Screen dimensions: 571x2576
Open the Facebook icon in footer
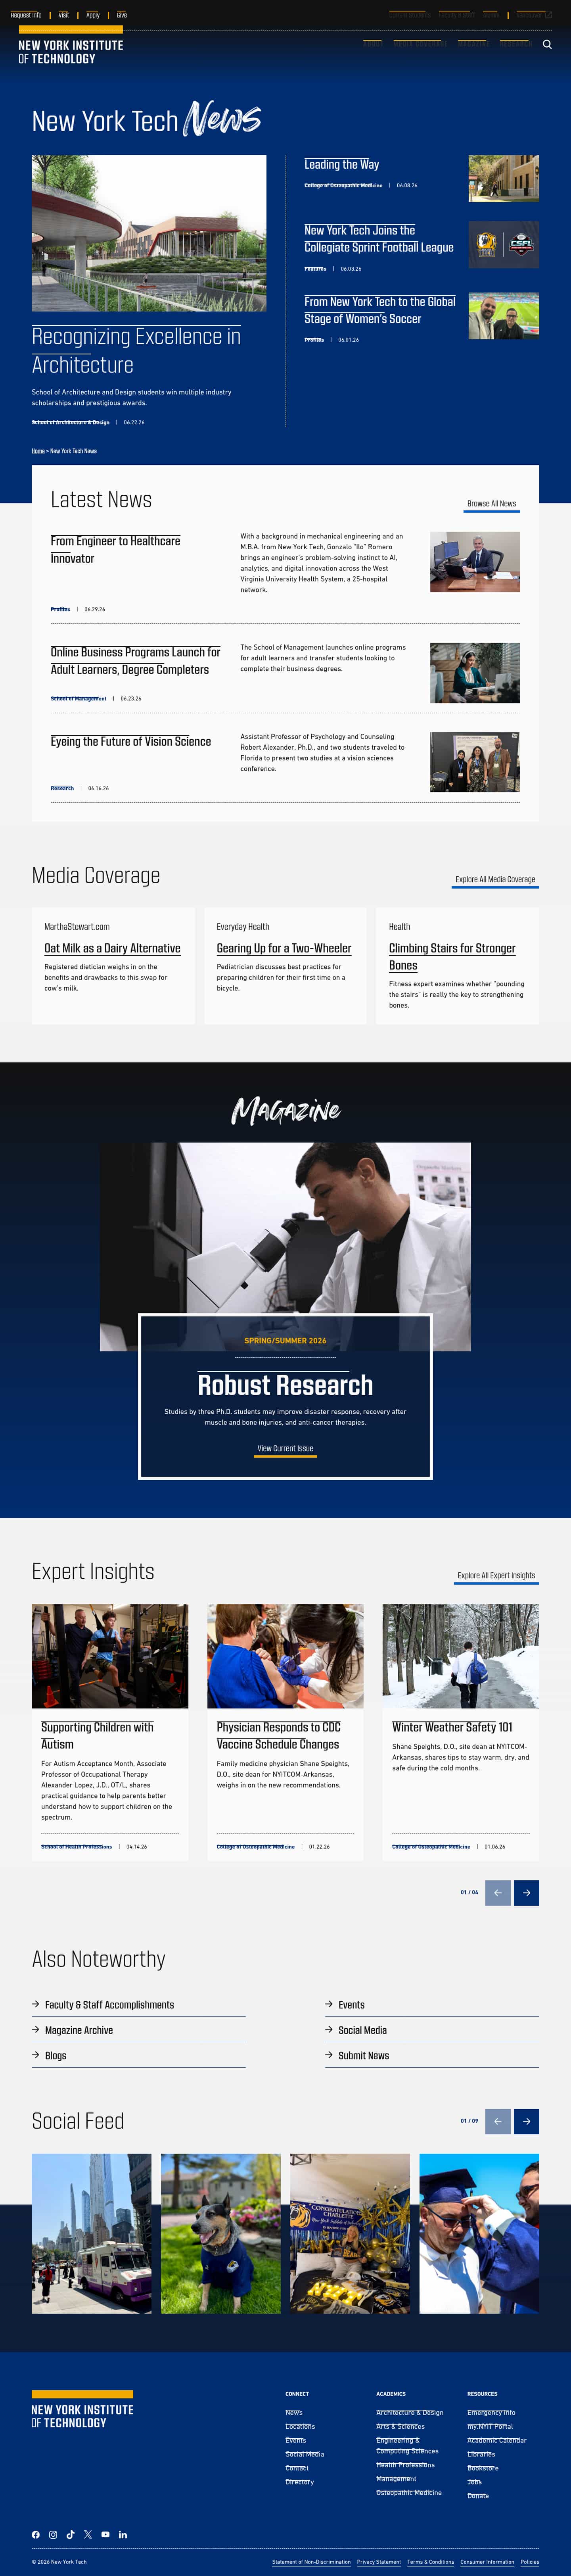coord(36,2534)
